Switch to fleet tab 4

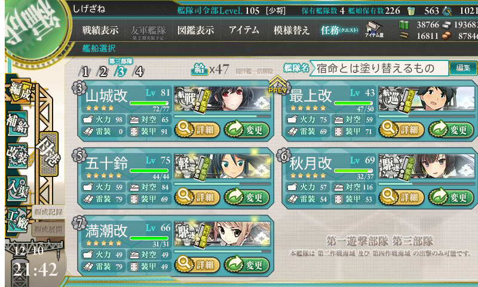point(139,72)
